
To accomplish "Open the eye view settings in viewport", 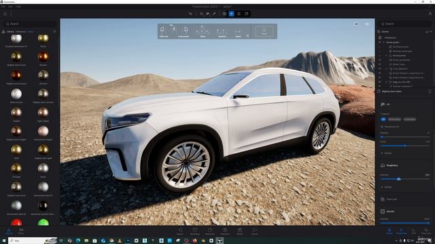I will pyautogui.click(x=367, y=24).
